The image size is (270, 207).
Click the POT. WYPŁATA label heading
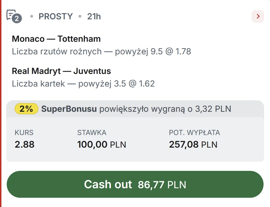point(194,133)
